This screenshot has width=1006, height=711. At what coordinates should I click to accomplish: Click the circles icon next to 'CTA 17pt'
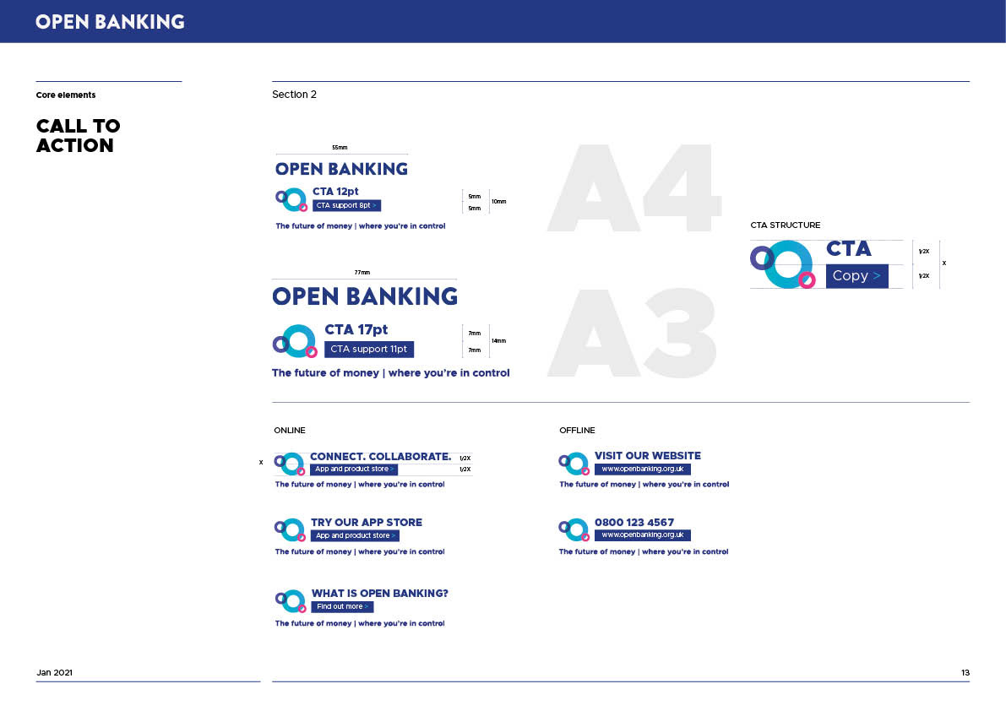(295, 341)
